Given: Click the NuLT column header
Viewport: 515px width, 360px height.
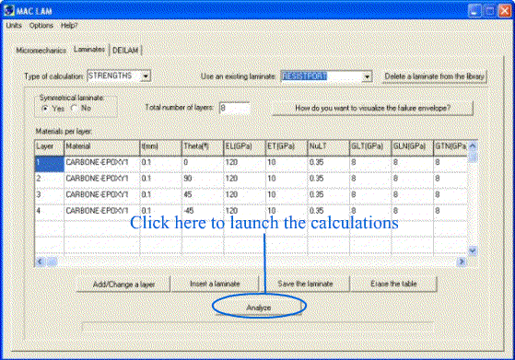Looking at the screenshot, I should [x=329, y=148].
